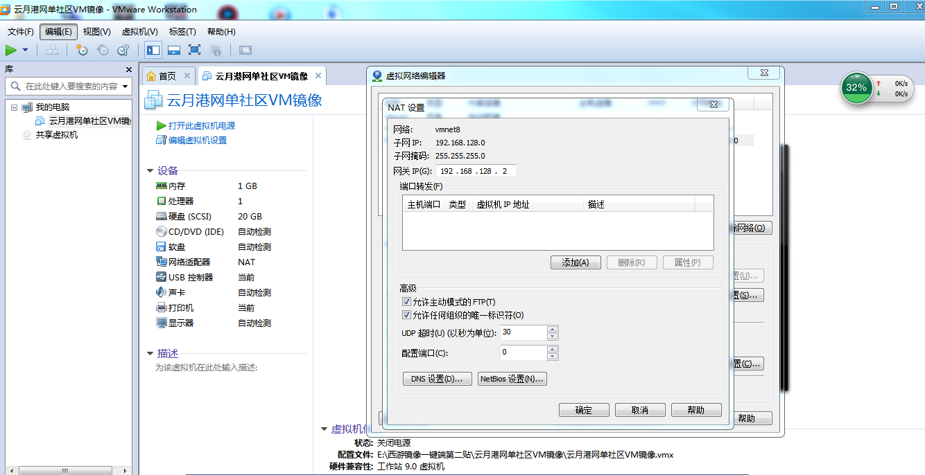Increase the UDP 超时 value with up arrow

tap(552, 329)
